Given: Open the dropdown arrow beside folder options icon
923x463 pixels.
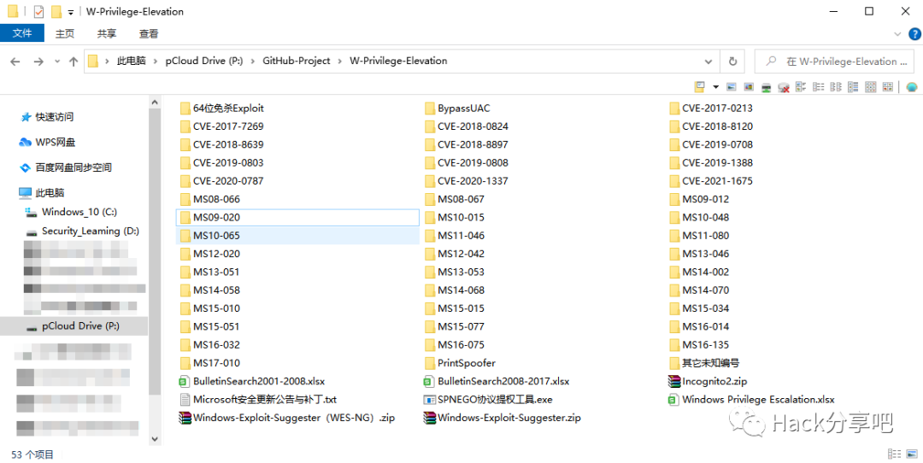Looking at the screenshot, I should (x=716, y=87).
